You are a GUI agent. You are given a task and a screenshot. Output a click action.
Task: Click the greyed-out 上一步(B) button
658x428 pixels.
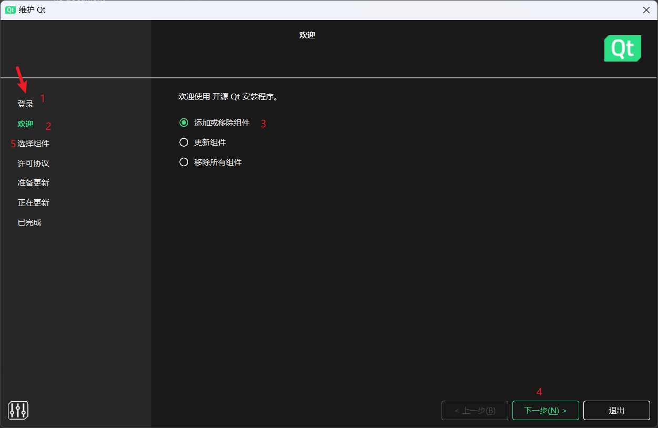(475, 411)
